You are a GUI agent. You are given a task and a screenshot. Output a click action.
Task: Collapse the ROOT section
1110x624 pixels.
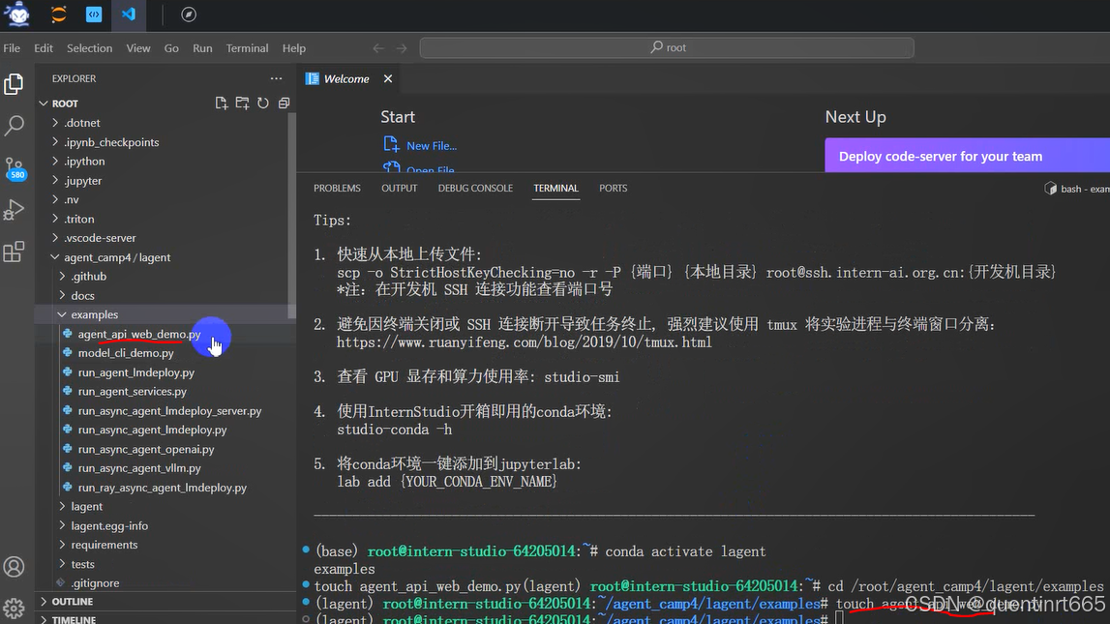[44, 104]
